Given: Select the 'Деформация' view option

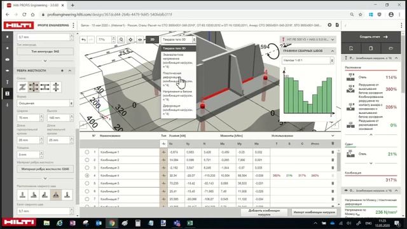Looking at the screenshot, I should [178, 110].
